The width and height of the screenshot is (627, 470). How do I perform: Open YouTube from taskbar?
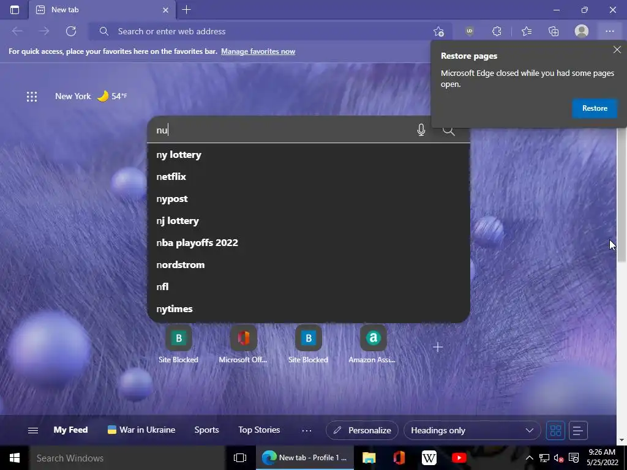coord(459,458)
